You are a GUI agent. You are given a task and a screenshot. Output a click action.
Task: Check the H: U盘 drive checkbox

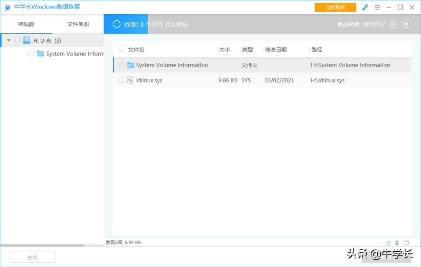click(18, 40)
